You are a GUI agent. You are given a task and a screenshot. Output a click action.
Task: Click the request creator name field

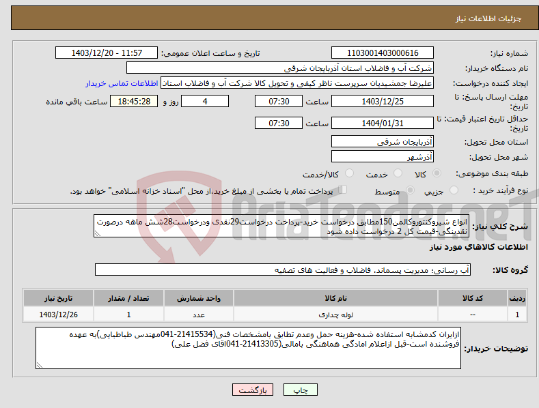[297, 83]
